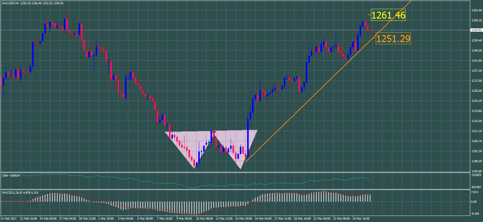The image size is (483, 222).
Task: Click the yellow 1261.46 price label
Action: [x=388, y=15]
